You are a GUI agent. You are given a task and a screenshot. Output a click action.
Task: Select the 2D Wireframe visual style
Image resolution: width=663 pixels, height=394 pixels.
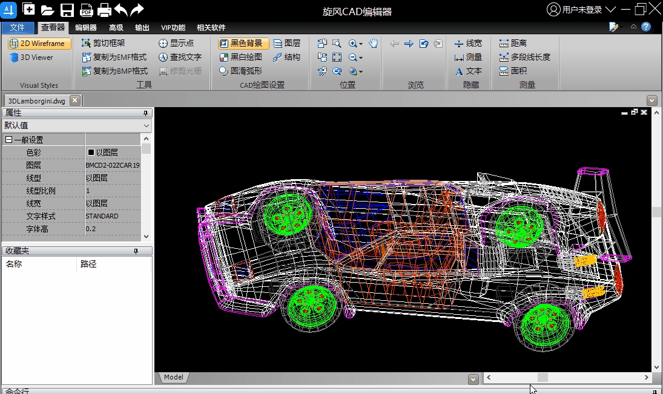tap(38, 44)
